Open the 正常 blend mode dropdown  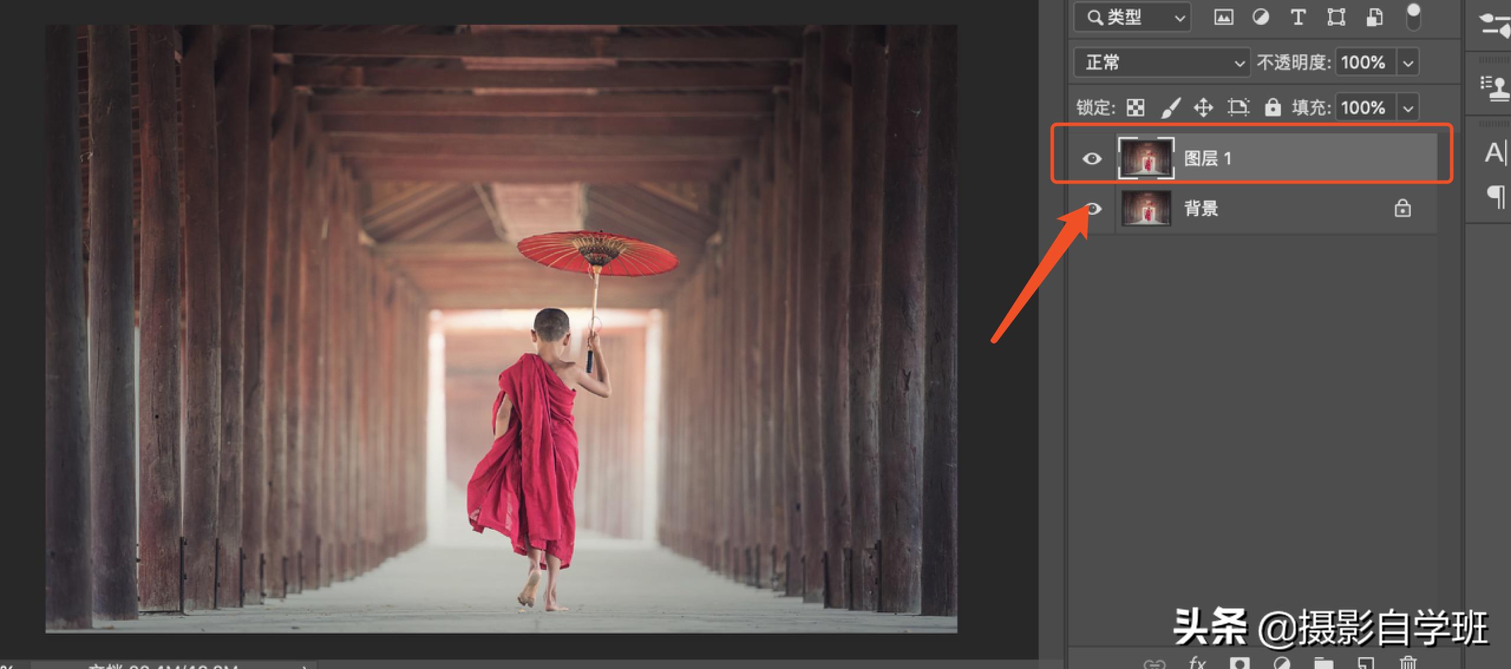[x=1161, y=63]
